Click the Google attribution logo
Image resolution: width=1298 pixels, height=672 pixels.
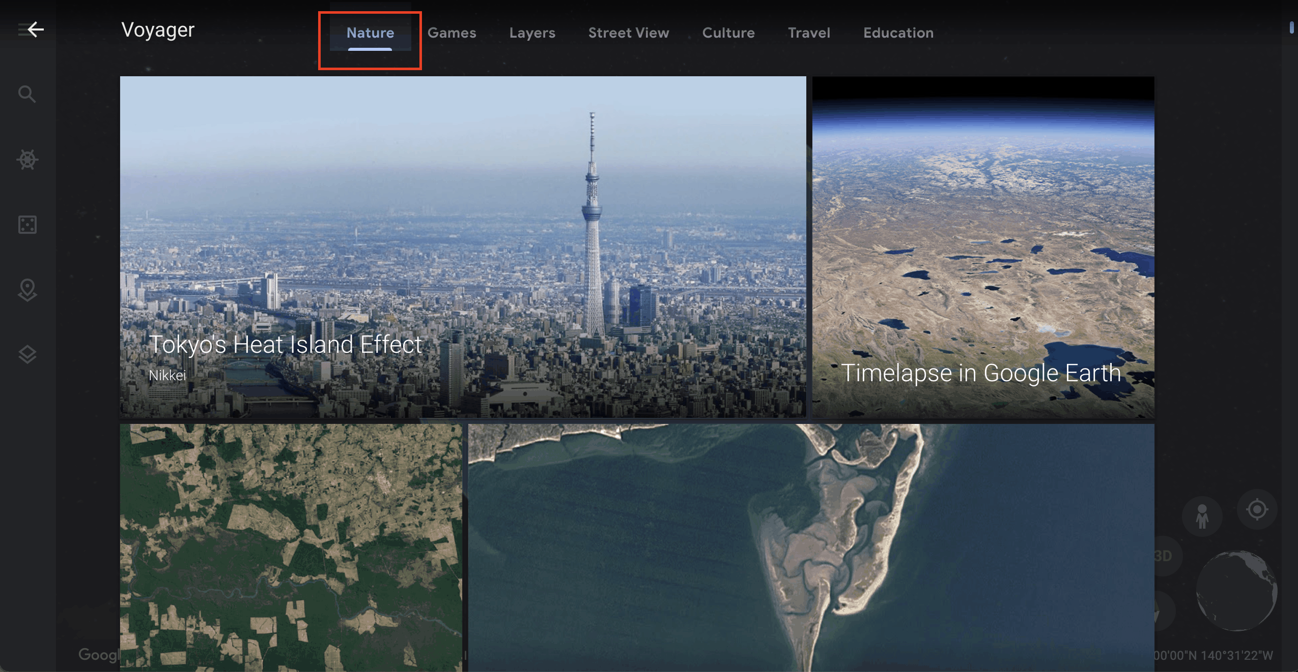click(x=100, y=655)
